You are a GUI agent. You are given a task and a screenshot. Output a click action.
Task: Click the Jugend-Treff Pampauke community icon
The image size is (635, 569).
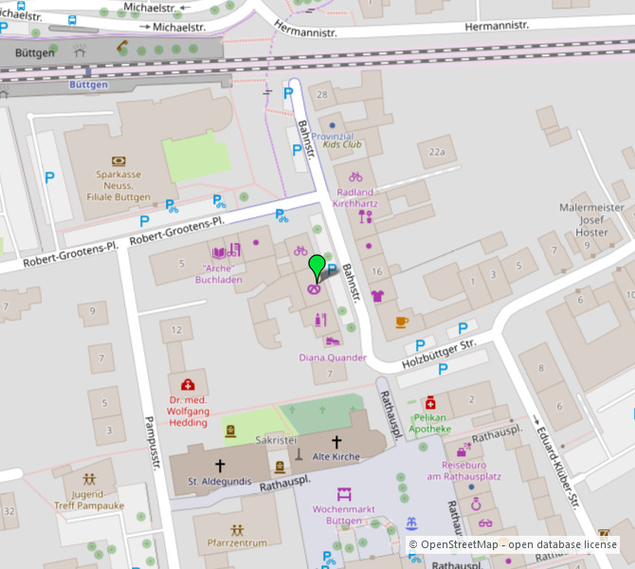[89, 479]
